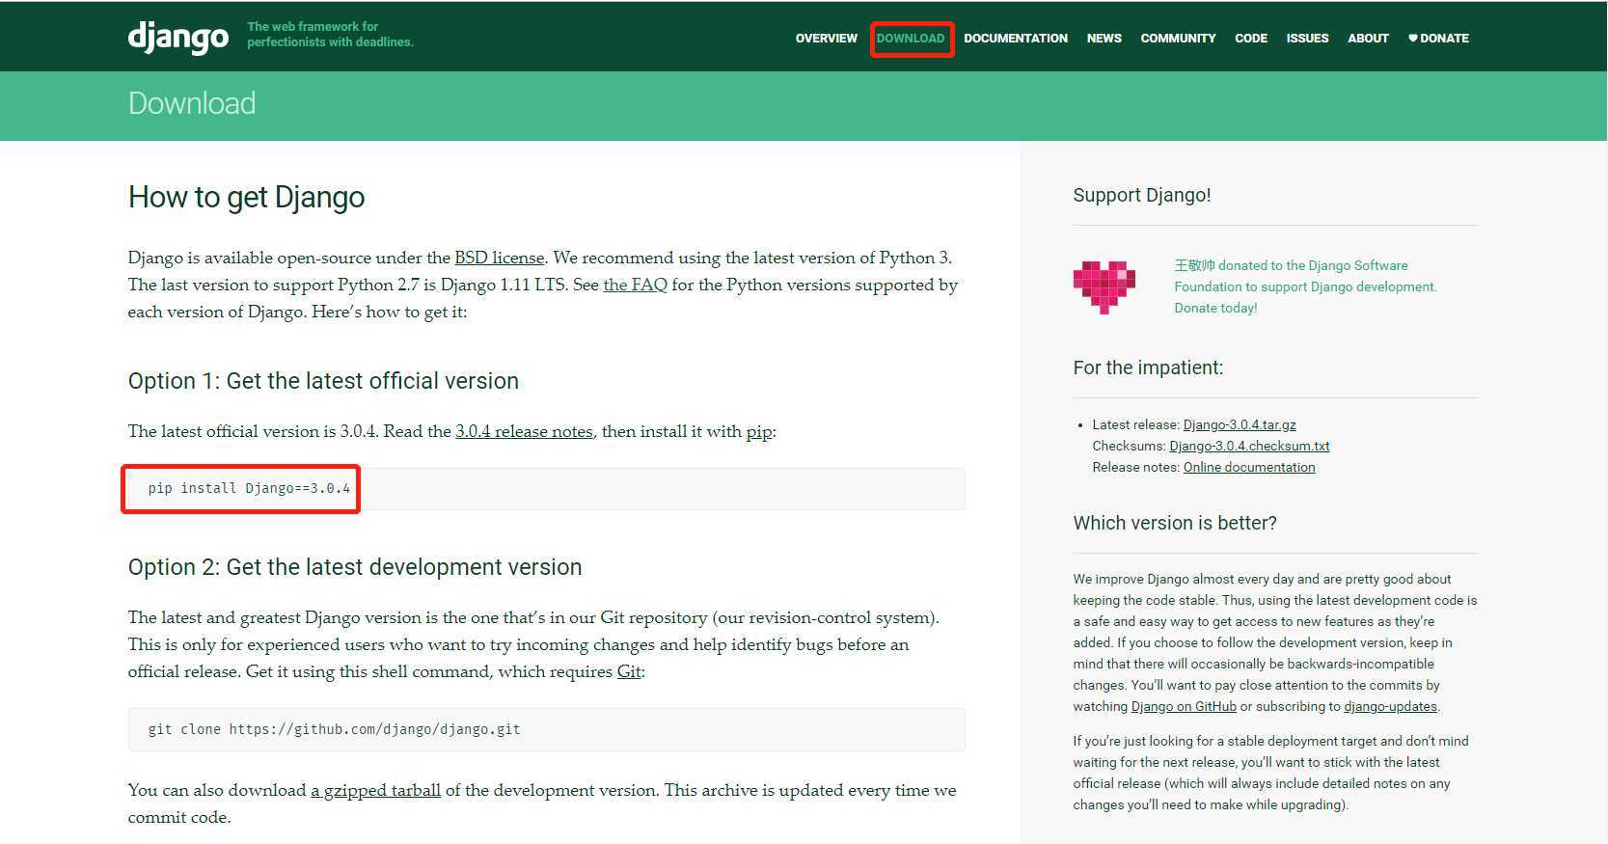The height and width of the screenshot is (844, 1608).
Task: Download the gzipped tarball link
Action: pos(375,791)
